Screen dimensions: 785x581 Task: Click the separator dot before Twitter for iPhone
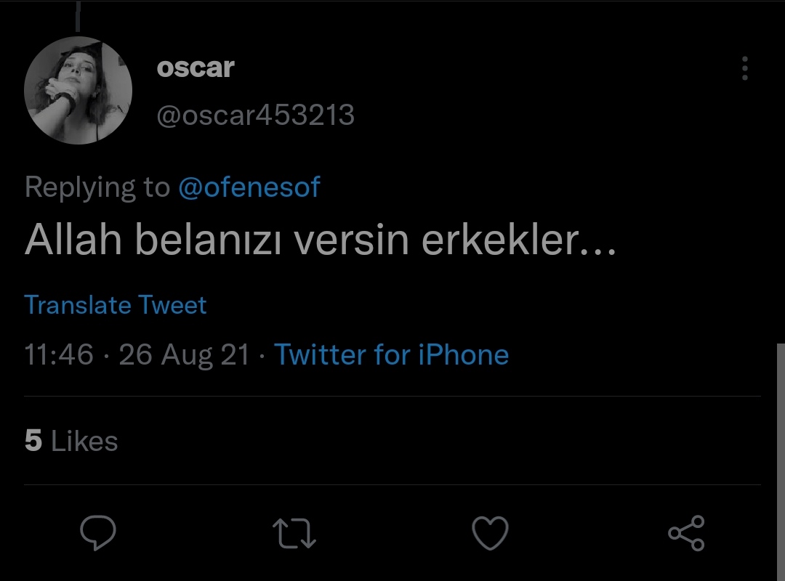tap(262, 355)
